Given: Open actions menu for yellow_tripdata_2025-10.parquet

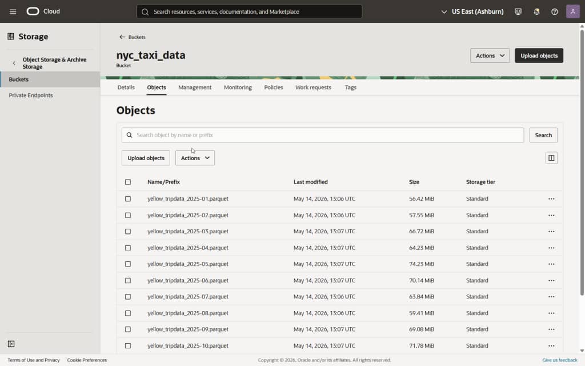Looking at the screenshot, I should pos(551,345).
